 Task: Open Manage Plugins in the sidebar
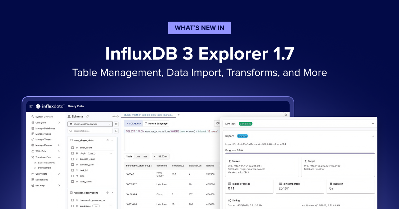[41, 145]
